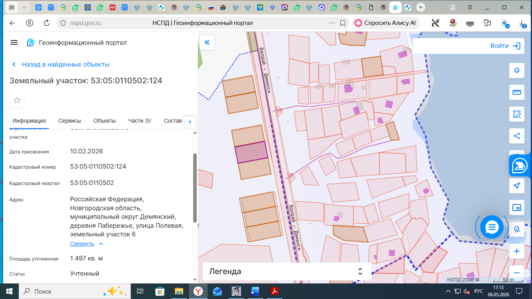Open the blue map-folder side widget
The height and width of the screenshot is (299, 532).
click(x=520, y=165)
